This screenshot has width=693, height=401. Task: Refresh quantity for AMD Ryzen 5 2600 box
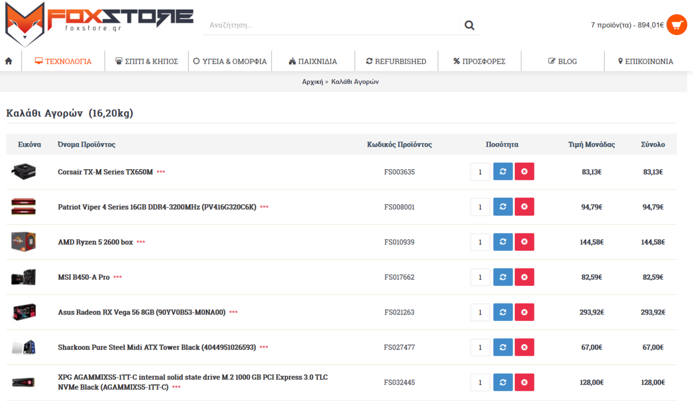tap(502, 242)
